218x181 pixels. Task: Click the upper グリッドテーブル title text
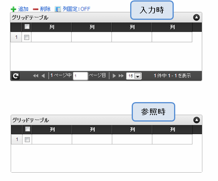tap(30, 18)
